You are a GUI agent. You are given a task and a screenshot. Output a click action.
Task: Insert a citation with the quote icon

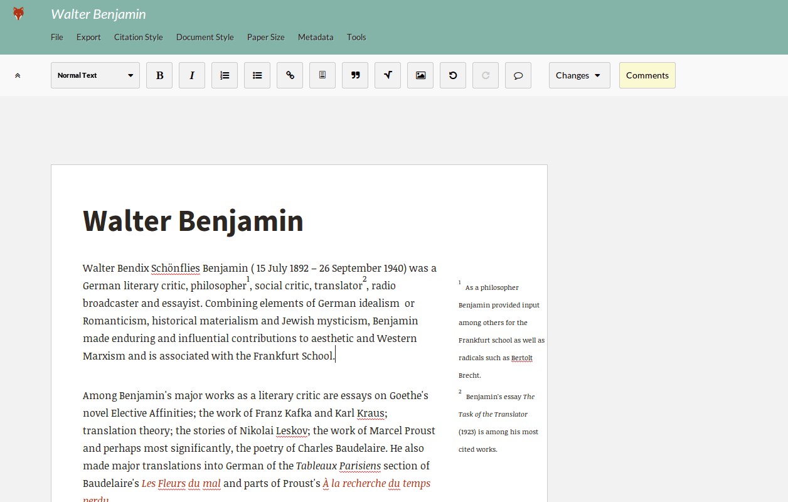point(355,75)
